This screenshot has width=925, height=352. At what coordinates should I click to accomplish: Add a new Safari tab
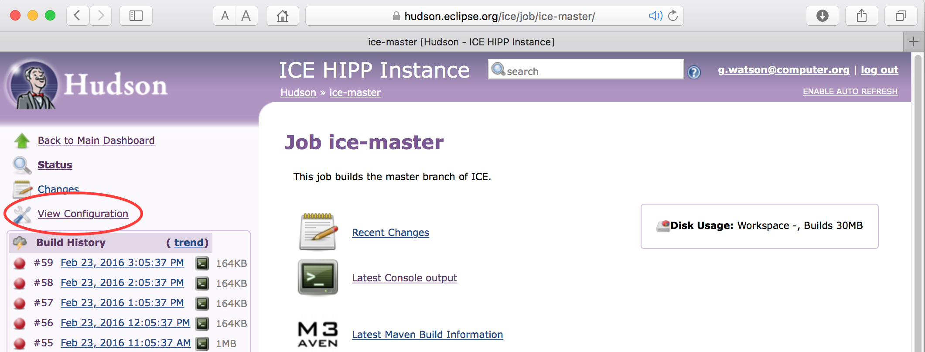coord(914,42)
